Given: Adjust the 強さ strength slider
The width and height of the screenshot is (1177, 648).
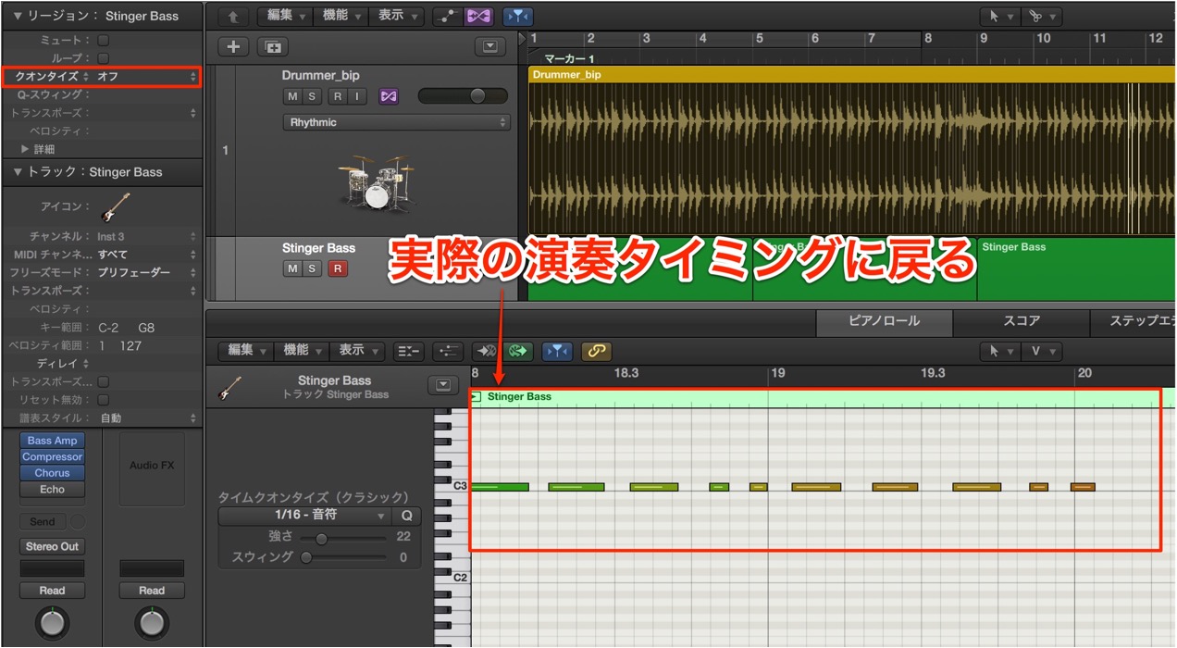Looking at the screenshot, I should [x=342, y=538].
